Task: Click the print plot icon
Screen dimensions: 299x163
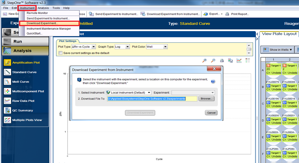Action: (222, 60)
